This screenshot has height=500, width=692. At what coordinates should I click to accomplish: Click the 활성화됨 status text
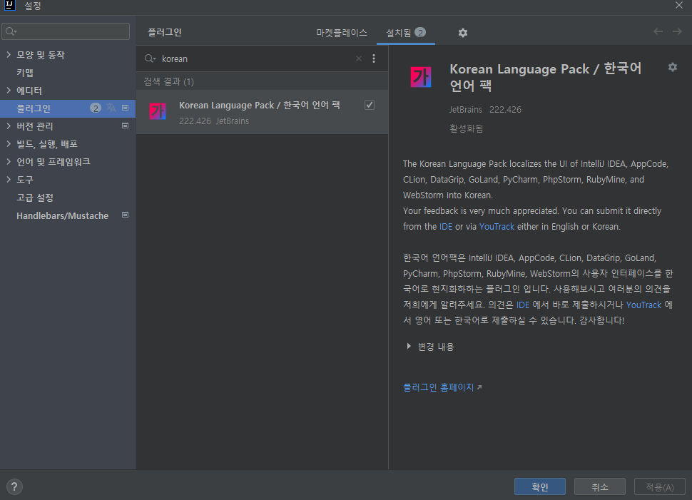[x=466, y=128]
